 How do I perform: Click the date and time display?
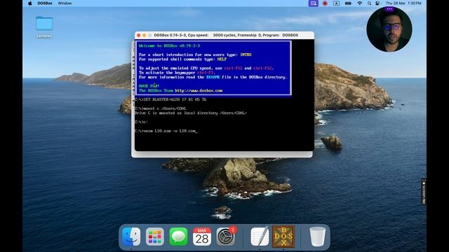403,3
